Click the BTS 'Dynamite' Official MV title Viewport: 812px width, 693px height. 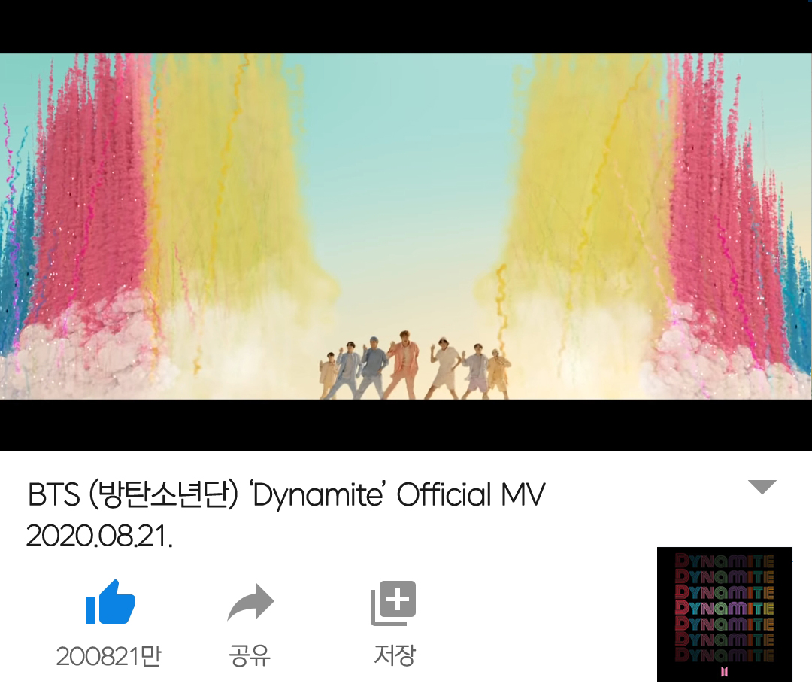pyautogui.click(x=286, y=494)
